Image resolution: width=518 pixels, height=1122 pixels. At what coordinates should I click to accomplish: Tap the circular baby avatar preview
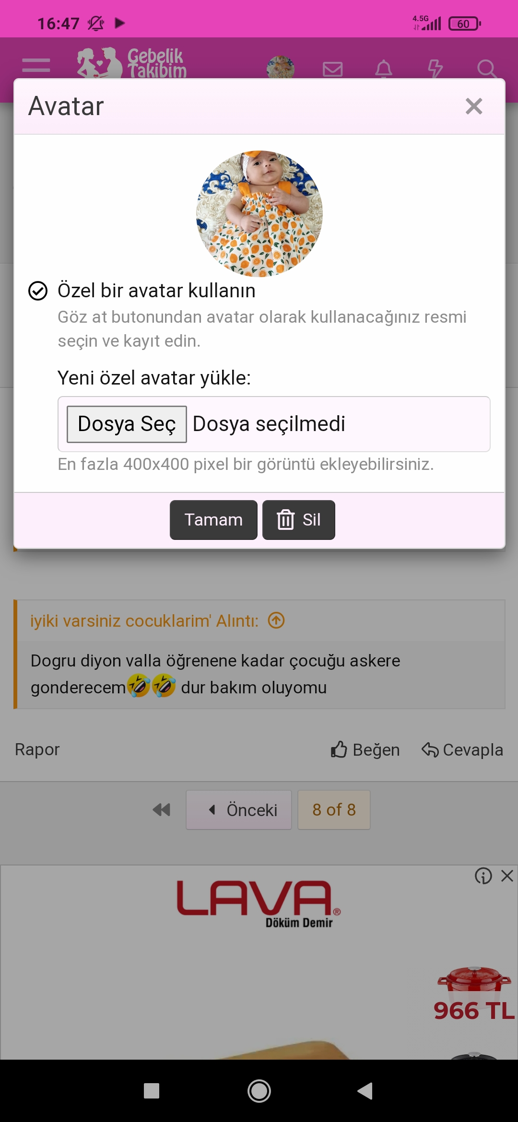click(x=259, y=214)
